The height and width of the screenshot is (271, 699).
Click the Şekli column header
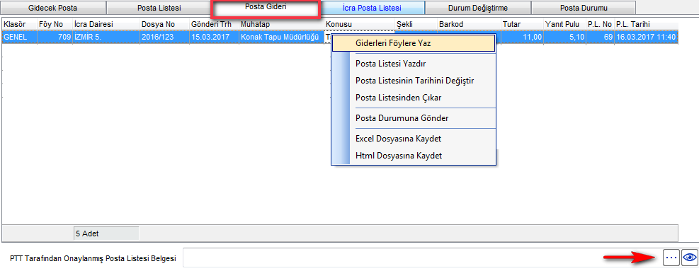pos(416,25)
